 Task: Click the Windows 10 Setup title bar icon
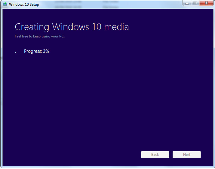5,4
